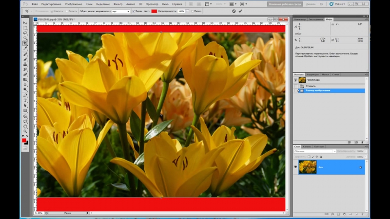The image size is (390, 219).
Task: Hide the Фон layer eye icon
Action: click(x=295, y=166)
